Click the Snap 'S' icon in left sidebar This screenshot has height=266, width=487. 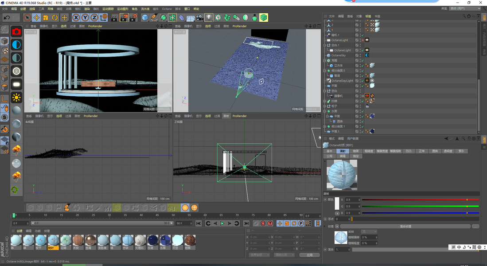point(5,117)
